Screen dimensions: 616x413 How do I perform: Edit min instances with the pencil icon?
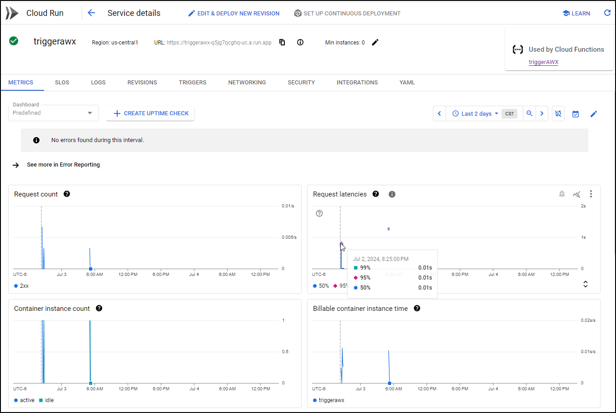tap(375, 42)
